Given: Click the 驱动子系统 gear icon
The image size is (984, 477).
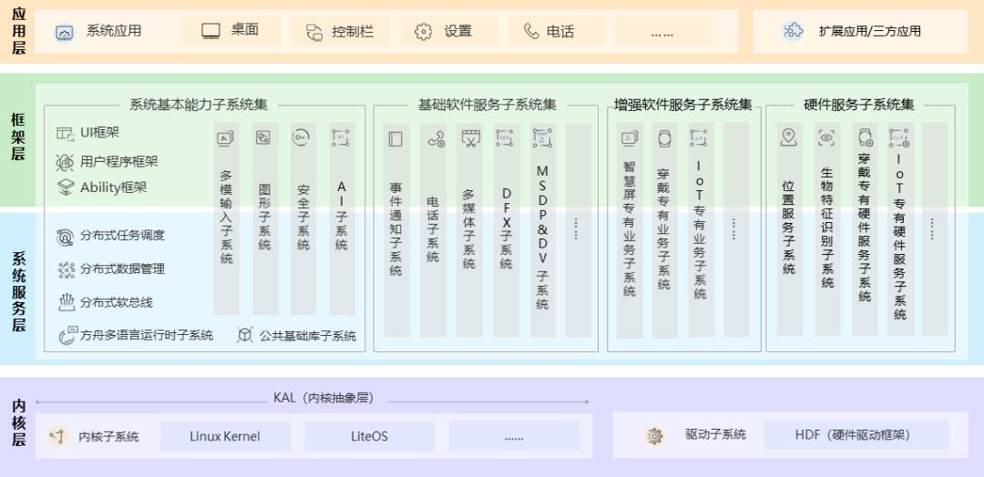Looking at the screenshot, I should (x=654, y=436).
